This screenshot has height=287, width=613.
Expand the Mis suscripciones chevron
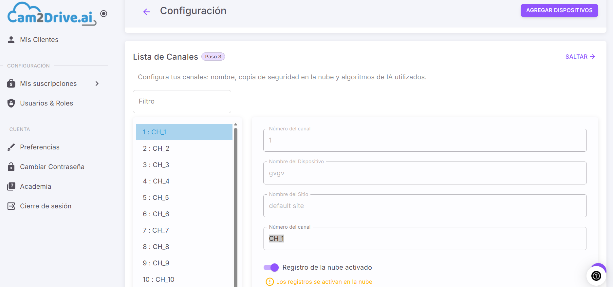coord(97,84)
